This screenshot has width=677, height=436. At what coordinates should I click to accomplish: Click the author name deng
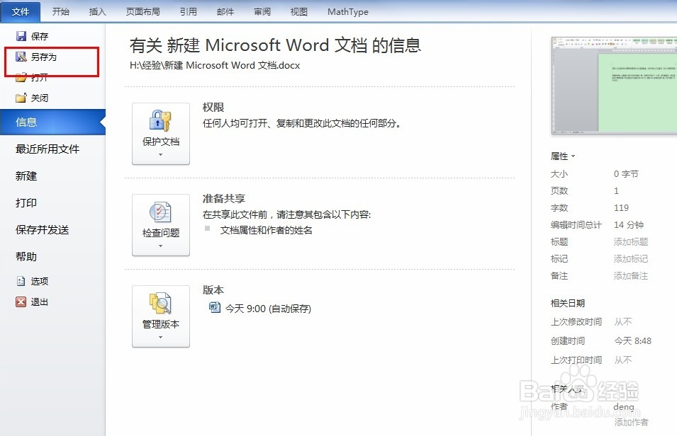pyautogui.click(x=624, y=407)
